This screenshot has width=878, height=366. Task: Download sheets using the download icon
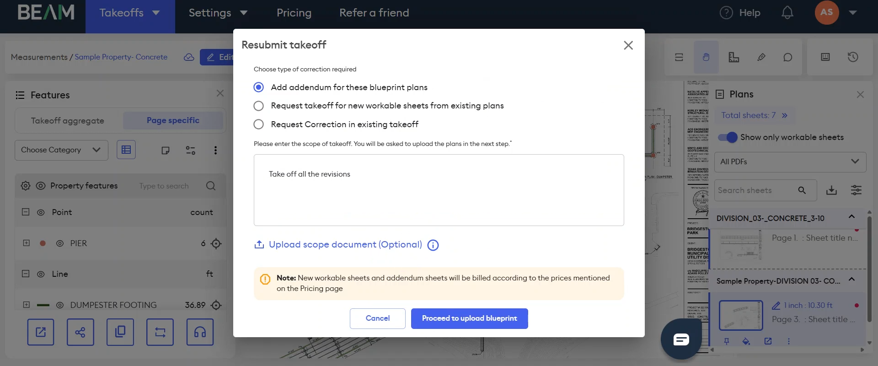[831, 190]
